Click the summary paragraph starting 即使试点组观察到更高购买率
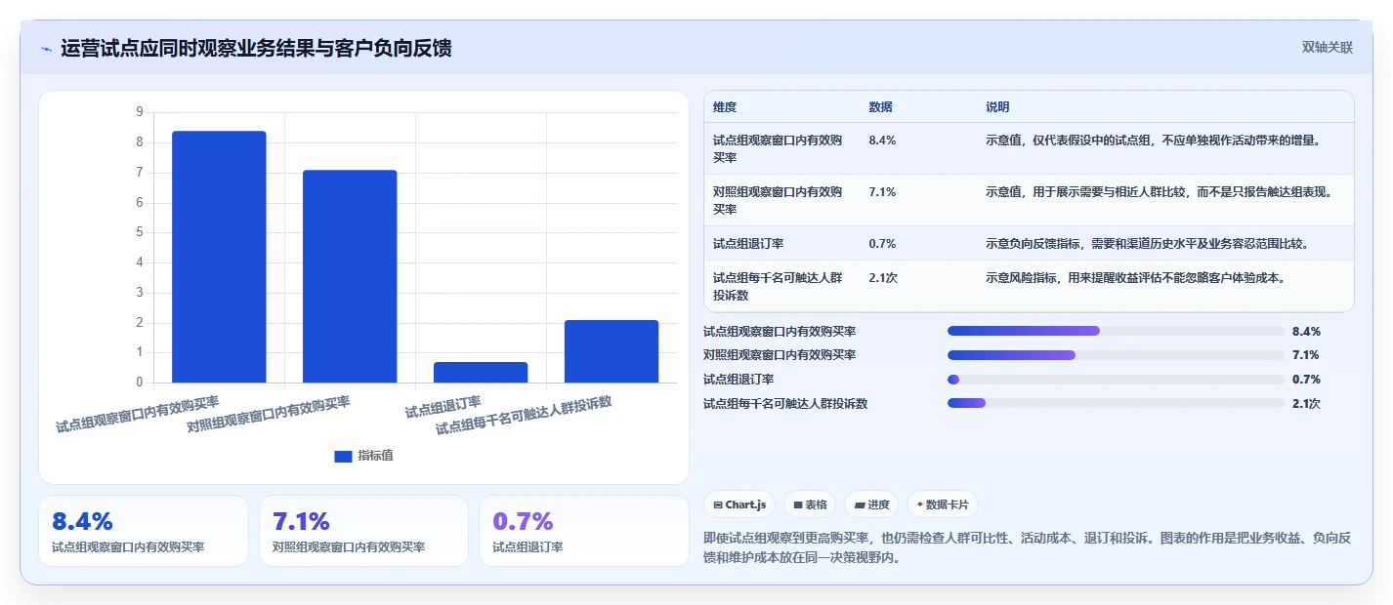Image resolution: width=1393 pixels, height=605 pixels. click(x=1027, y=548)
